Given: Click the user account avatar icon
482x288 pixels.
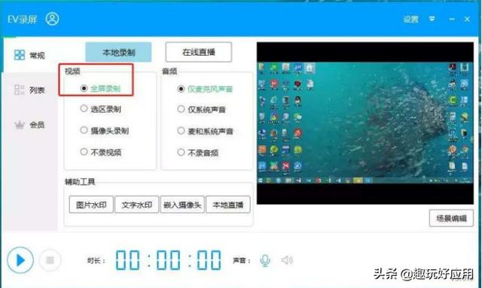Looking at the screenshot, I should pos(52,19).
